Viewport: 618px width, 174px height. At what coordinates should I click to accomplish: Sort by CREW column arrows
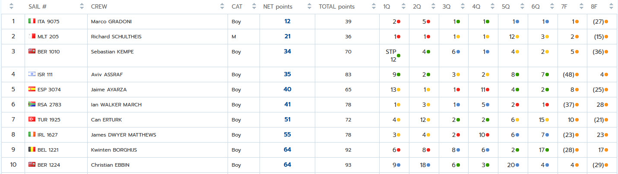click(222, 6)
